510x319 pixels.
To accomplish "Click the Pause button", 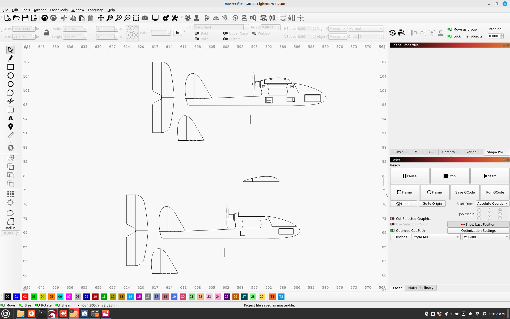I will (x=410, y=176).
